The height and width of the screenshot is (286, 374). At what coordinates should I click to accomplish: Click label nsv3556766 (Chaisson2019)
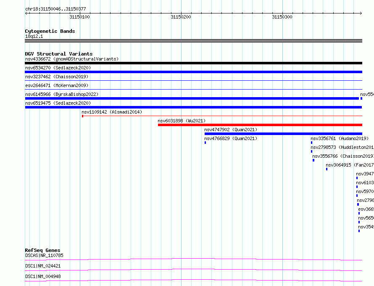click(343, 156)
